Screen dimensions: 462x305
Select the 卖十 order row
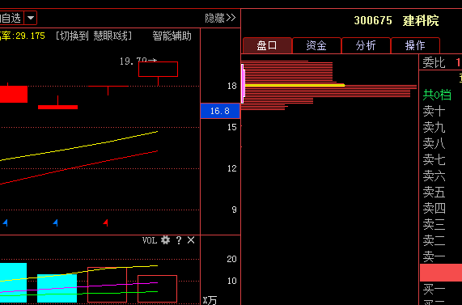pos(441,112)
